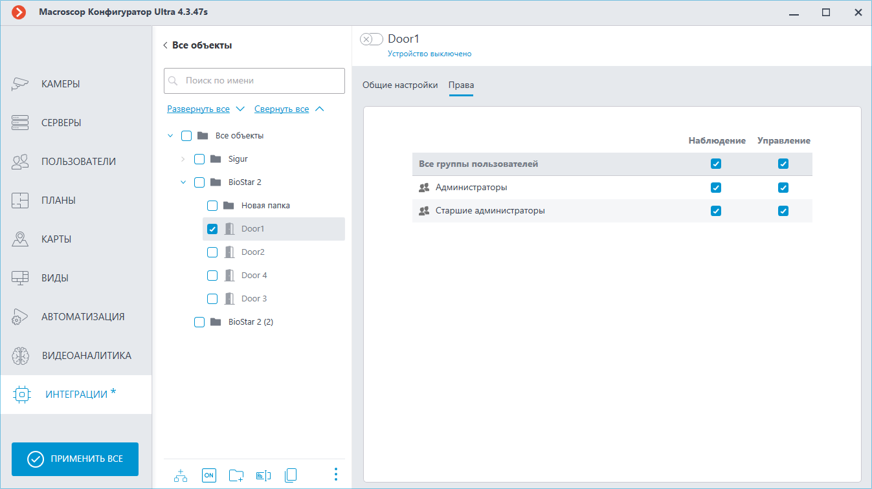
Task: Uncheck Наблюдение for Старшие администраторы
Action: point(716,211)
